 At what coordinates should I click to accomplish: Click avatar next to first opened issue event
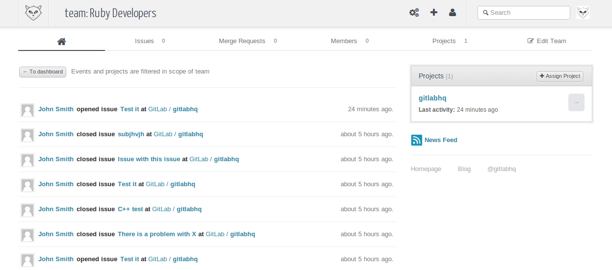(x=27, y=110)
